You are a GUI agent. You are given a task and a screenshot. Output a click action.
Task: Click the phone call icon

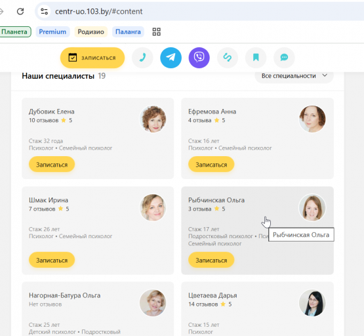142,58
